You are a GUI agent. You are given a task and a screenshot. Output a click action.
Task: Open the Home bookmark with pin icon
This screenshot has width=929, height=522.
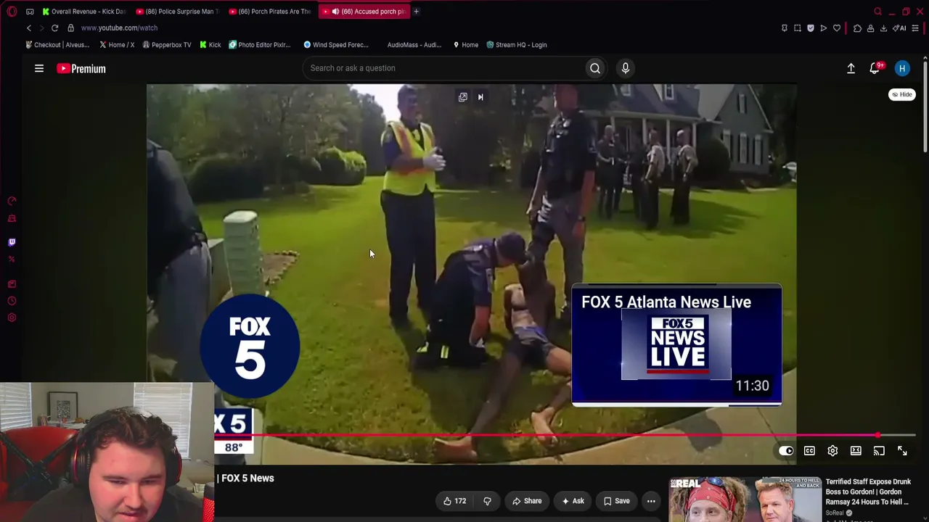point(466,45)
